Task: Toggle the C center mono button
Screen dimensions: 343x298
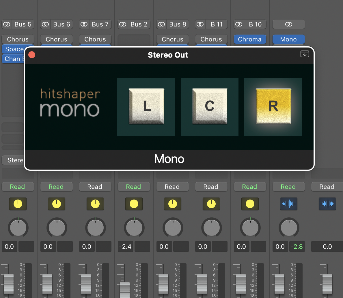Action: click(210, 107)
